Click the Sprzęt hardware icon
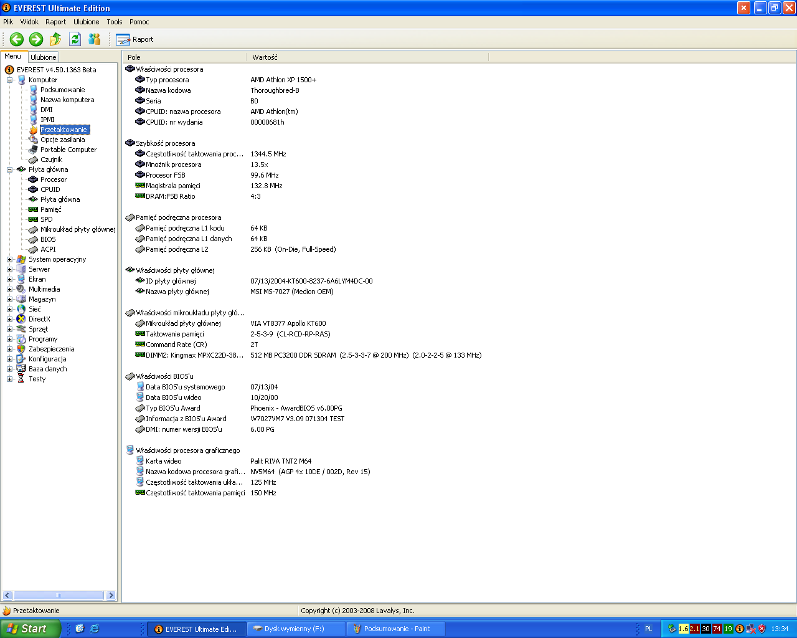797x638 pixels. pyautogui.click(x=21, y=329)
